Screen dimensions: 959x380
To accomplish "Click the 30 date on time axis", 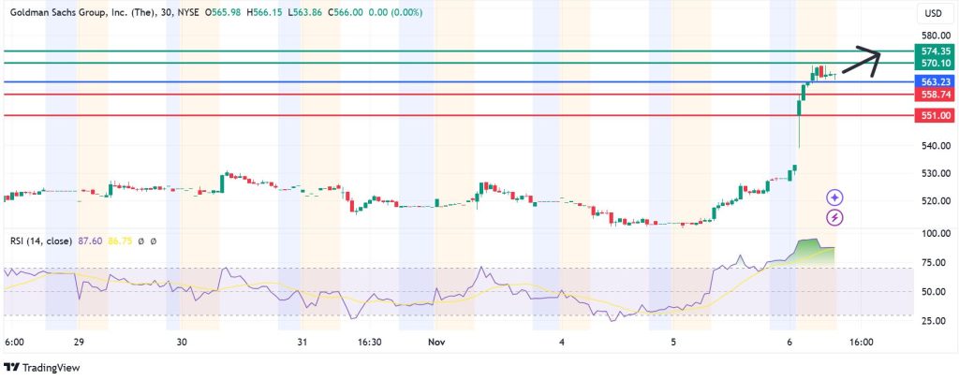I will (182, 343).
